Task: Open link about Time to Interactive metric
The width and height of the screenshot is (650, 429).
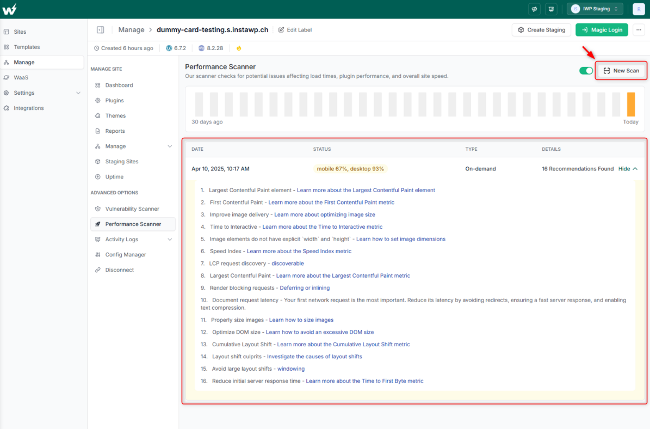Action: tap(323, 227)
